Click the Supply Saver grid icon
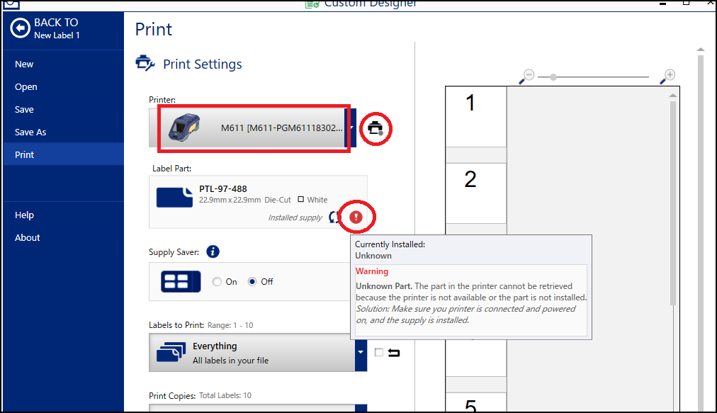 (x=181, y=282)
